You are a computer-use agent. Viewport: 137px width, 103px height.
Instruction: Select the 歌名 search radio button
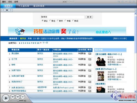coord(50,21)
